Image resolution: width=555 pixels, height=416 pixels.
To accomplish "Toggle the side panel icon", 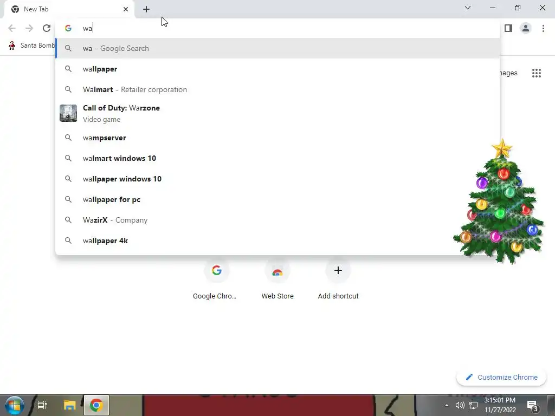I will pos(508,28).
